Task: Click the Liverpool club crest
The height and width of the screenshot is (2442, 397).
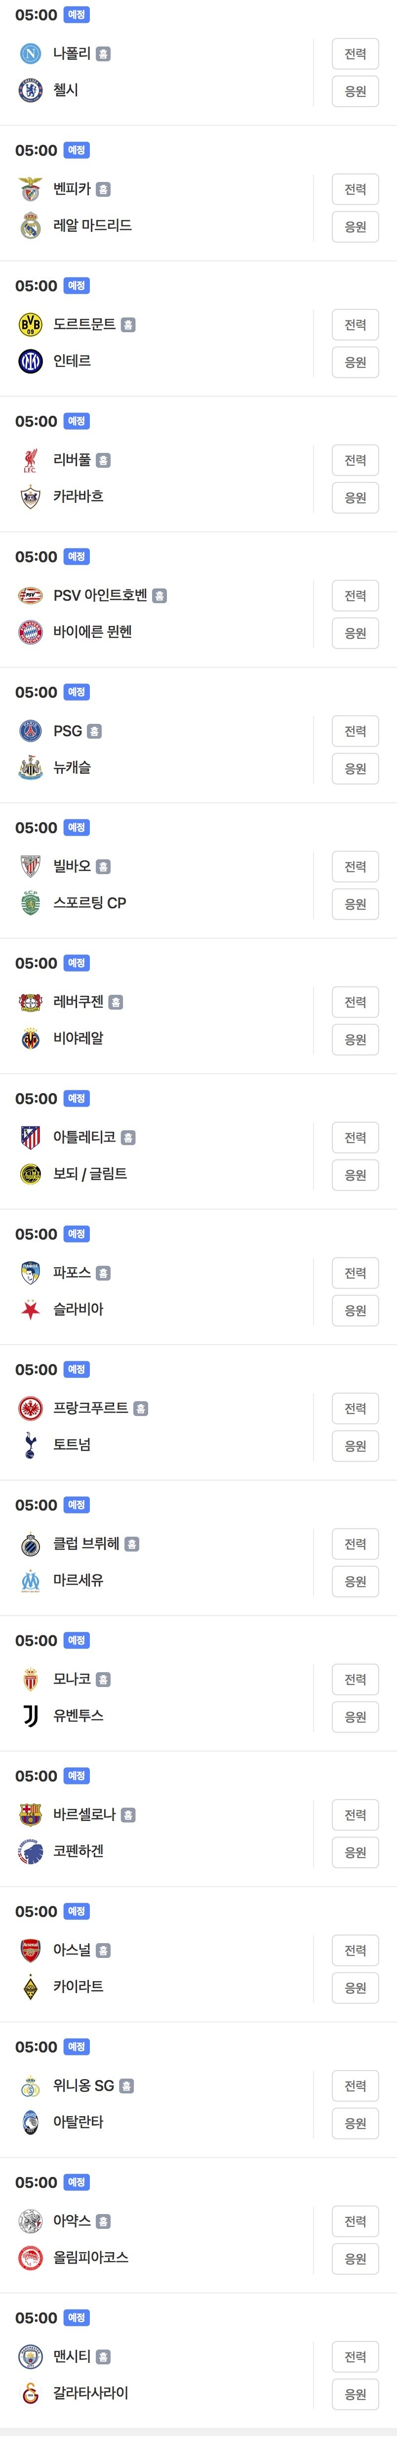Action: coord(30,461)
